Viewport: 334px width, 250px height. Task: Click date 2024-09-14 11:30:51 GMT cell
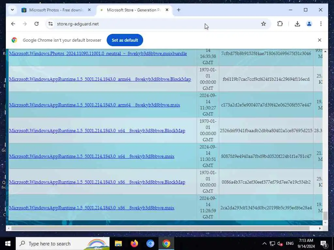coord(208,156)
